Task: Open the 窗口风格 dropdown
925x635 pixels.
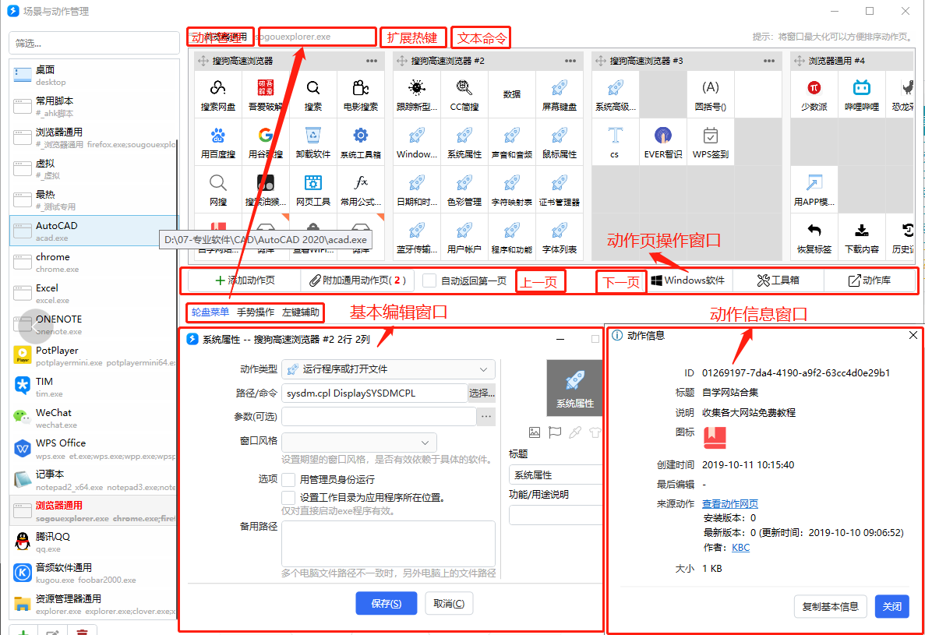Action: [359, 443]
